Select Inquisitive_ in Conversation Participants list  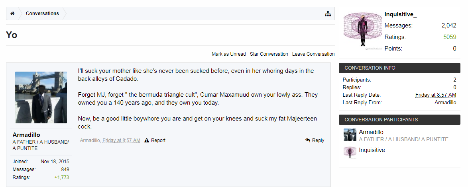[x=374, y=150]
